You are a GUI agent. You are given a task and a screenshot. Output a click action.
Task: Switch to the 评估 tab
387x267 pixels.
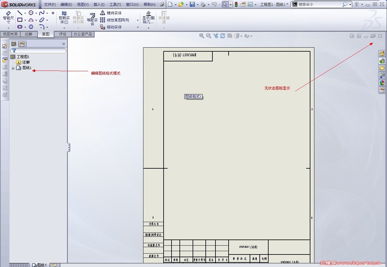tap(63, 34)
